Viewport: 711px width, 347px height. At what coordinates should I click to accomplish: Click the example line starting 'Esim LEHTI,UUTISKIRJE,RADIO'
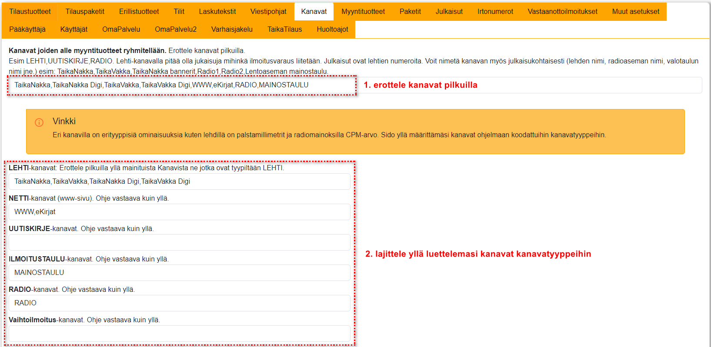click(x=354, y=66)
